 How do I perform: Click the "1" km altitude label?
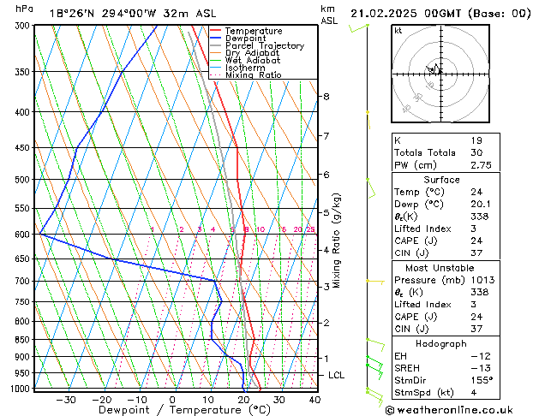[x=326, y=359]
